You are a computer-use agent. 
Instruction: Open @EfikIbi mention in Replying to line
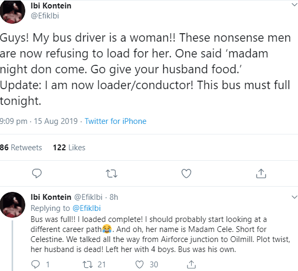click(87, 208)
